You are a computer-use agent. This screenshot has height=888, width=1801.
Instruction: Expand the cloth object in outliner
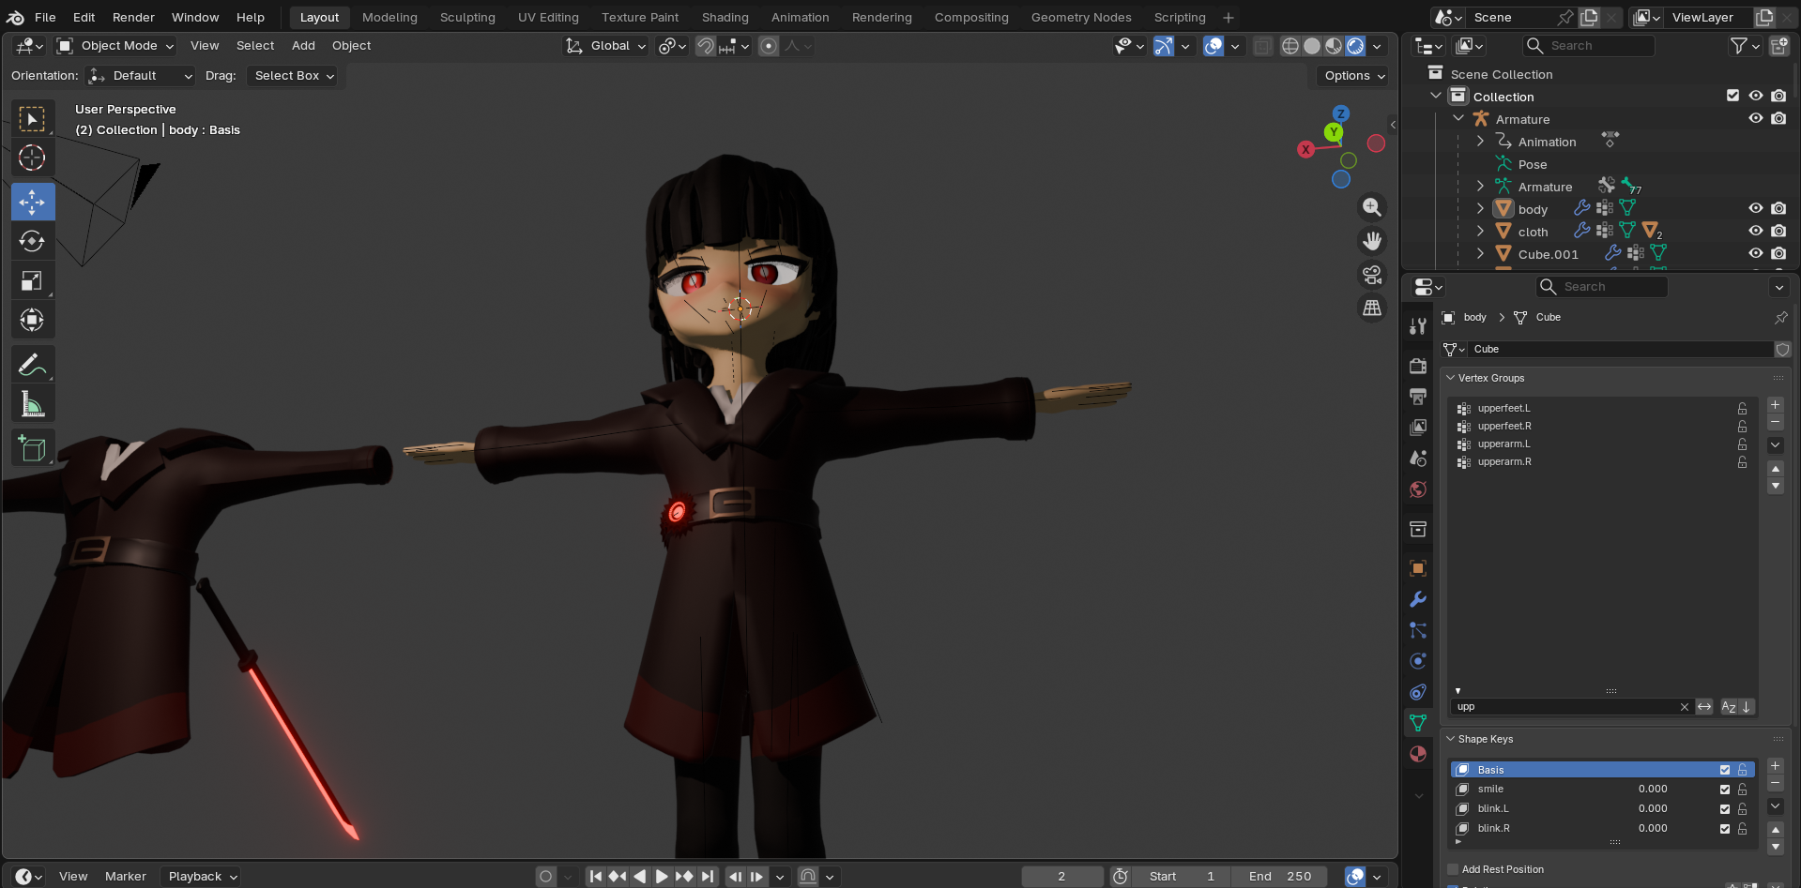[1481, 232]
